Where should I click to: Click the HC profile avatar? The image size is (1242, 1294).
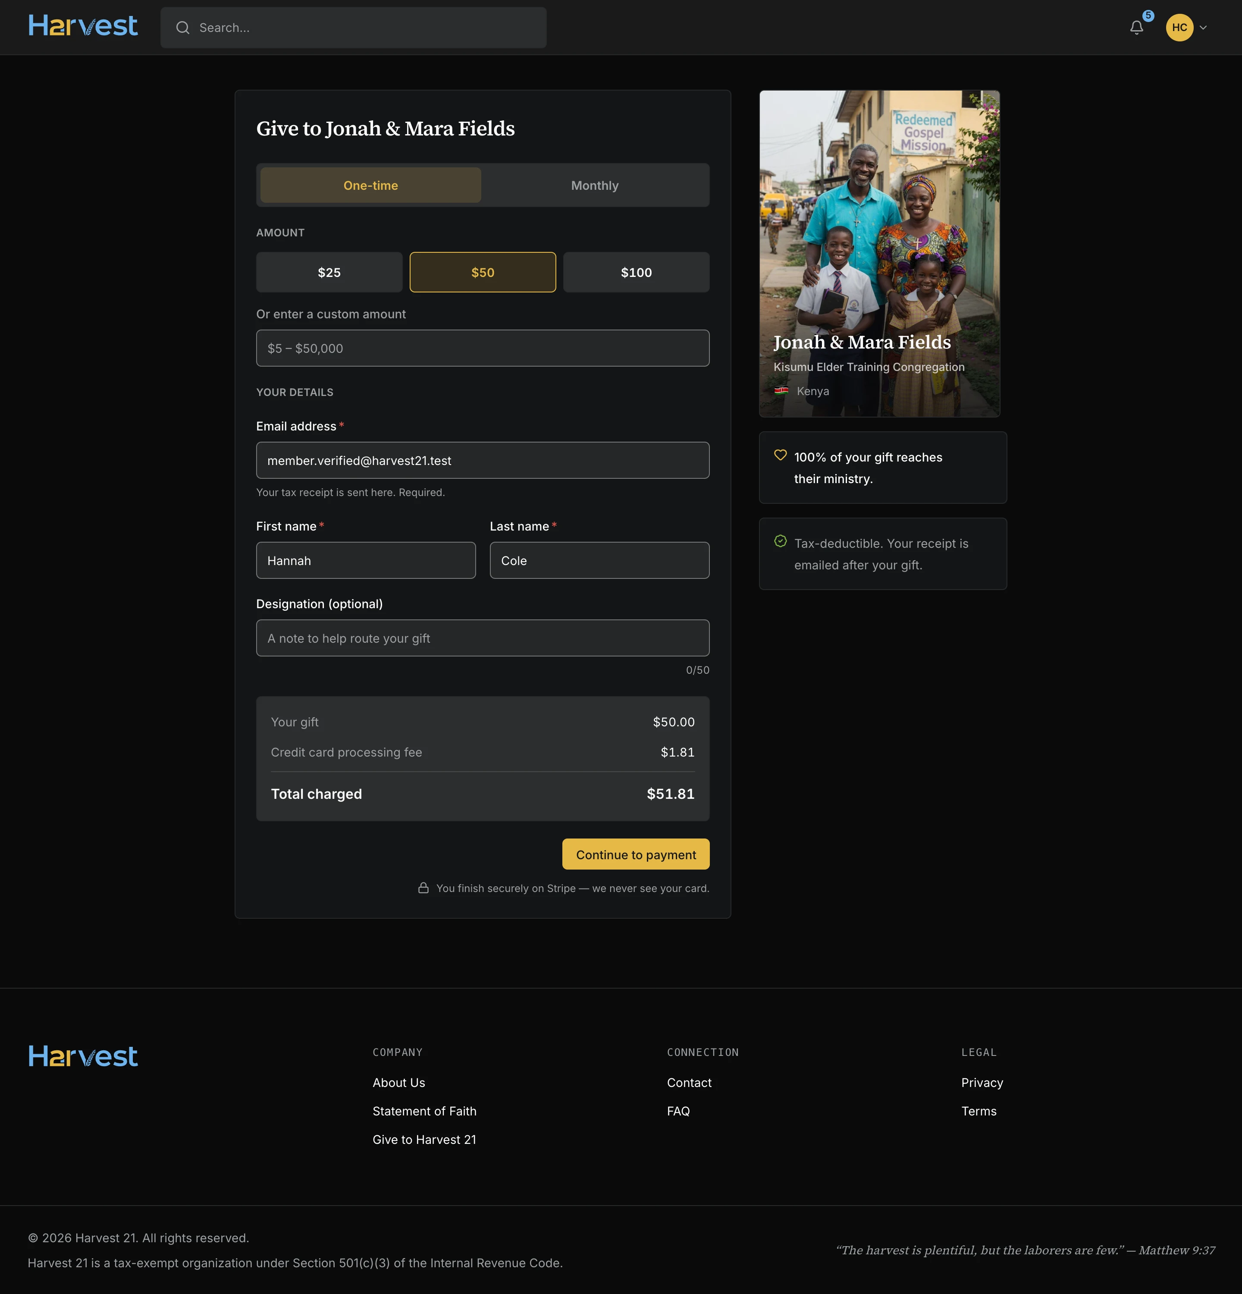[1179, 28]
